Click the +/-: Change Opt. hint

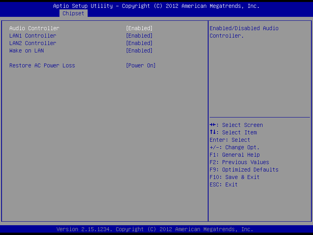pyautogui.click(x=234, y=147)
